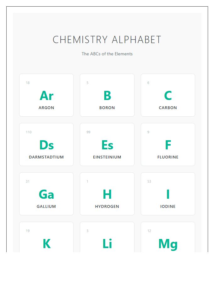Click the IODINE name label
Viewport: 220px width, 283px height.
point(168,207)
